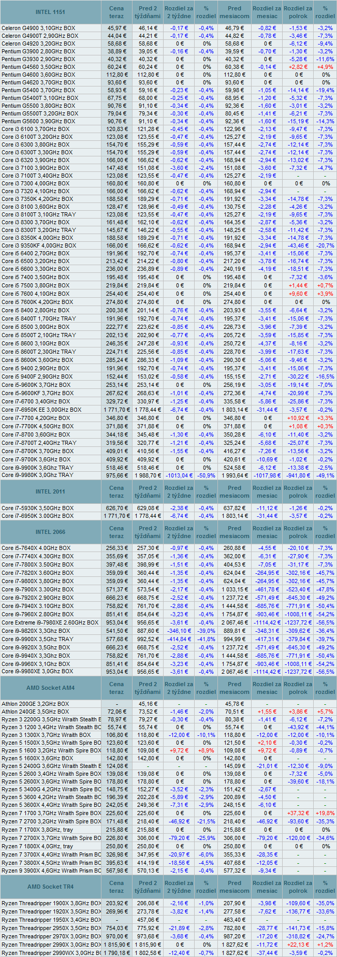Image resolution: width=337 pixels, height=957 pixels.
Task: Click the INTEL 1151 section header
Action: pyautogui.click(x=51, y=12)
